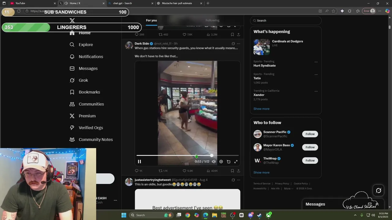Follow Mayor Karen Bass

coord(310,147)
